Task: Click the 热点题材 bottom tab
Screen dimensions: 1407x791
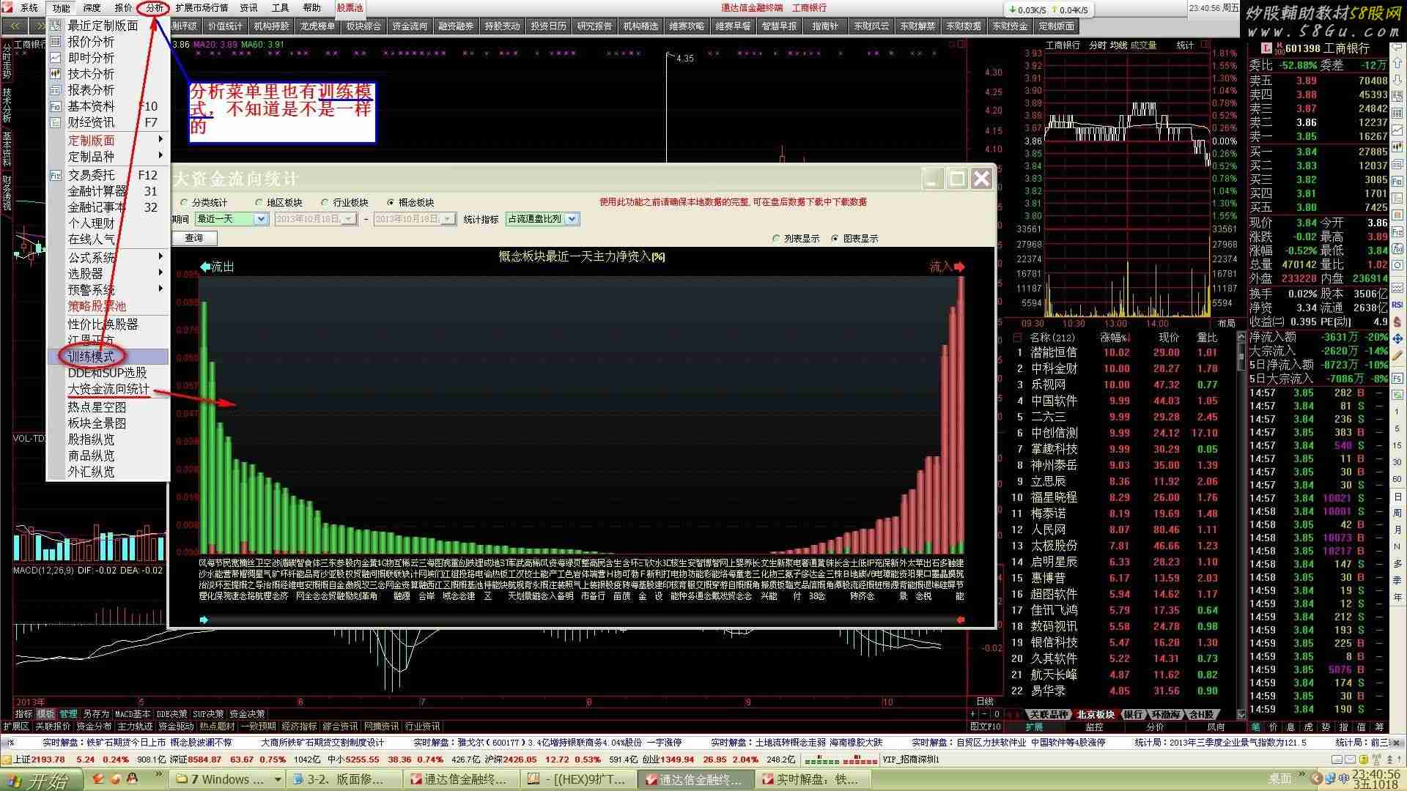Action: click(x=217, y=727)
